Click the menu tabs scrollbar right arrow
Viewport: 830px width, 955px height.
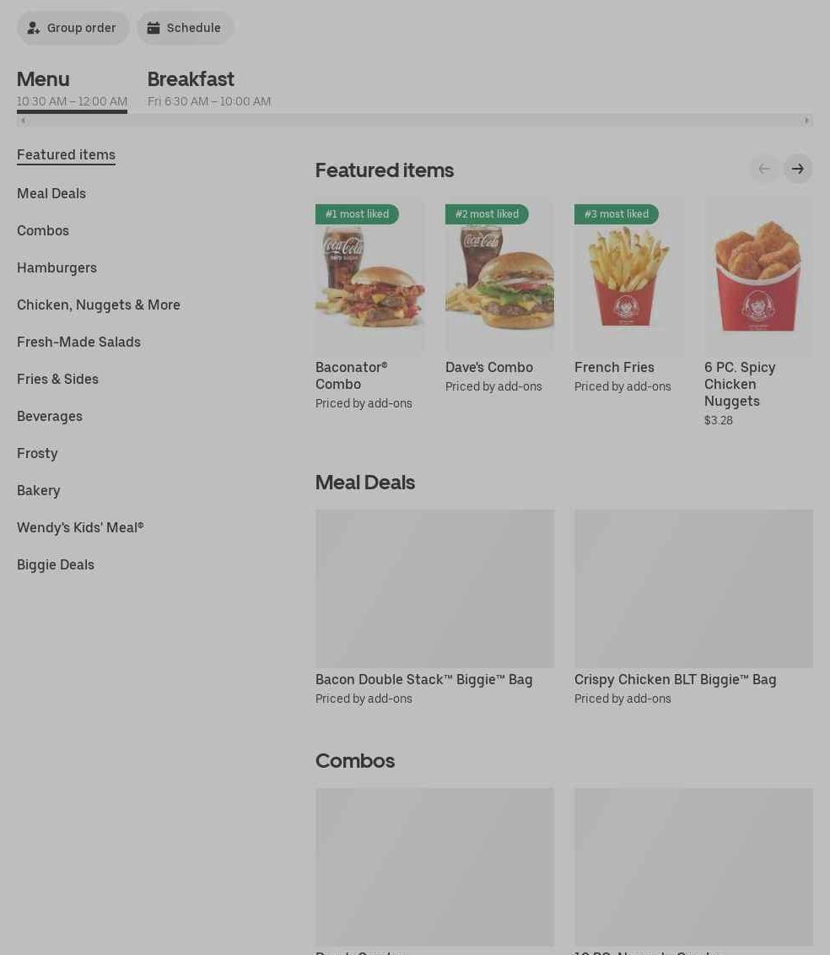807,121
